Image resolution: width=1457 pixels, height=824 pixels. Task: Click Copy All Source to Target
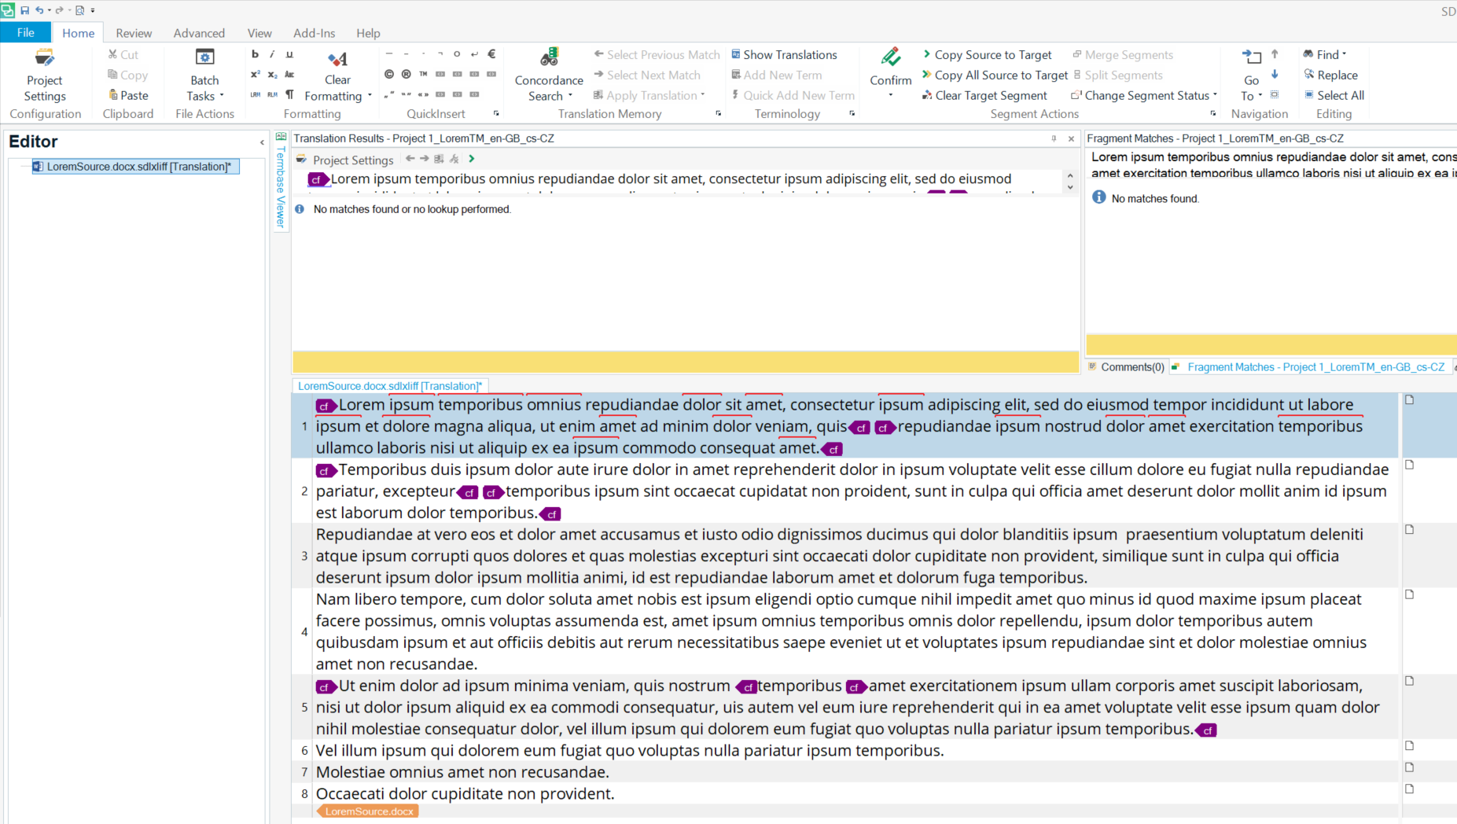995,75
